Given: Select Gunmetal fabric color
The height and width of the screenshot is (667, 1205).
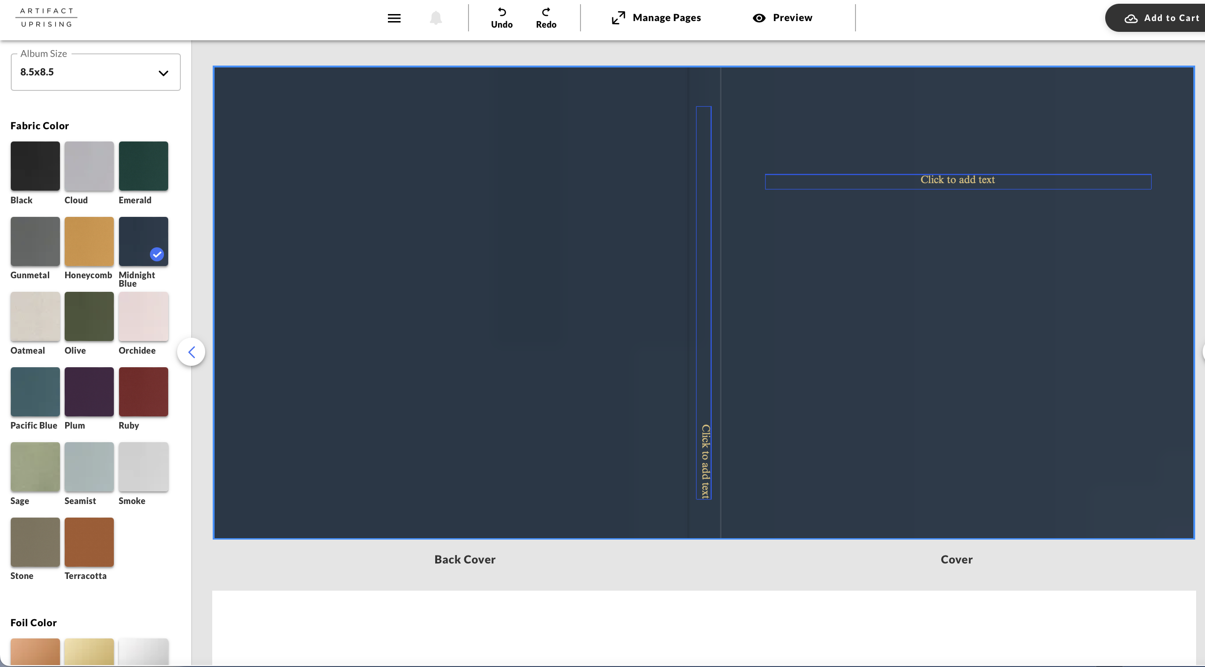Looking at the screenshot, I should tap(35, 241).
